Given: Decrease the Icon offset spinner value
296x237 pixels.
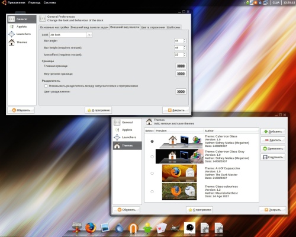Looking at the screenshot, I should click(185, 56).
